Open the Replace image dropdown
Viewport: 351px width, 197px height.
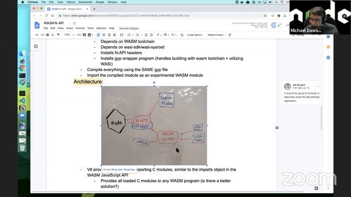216,35
